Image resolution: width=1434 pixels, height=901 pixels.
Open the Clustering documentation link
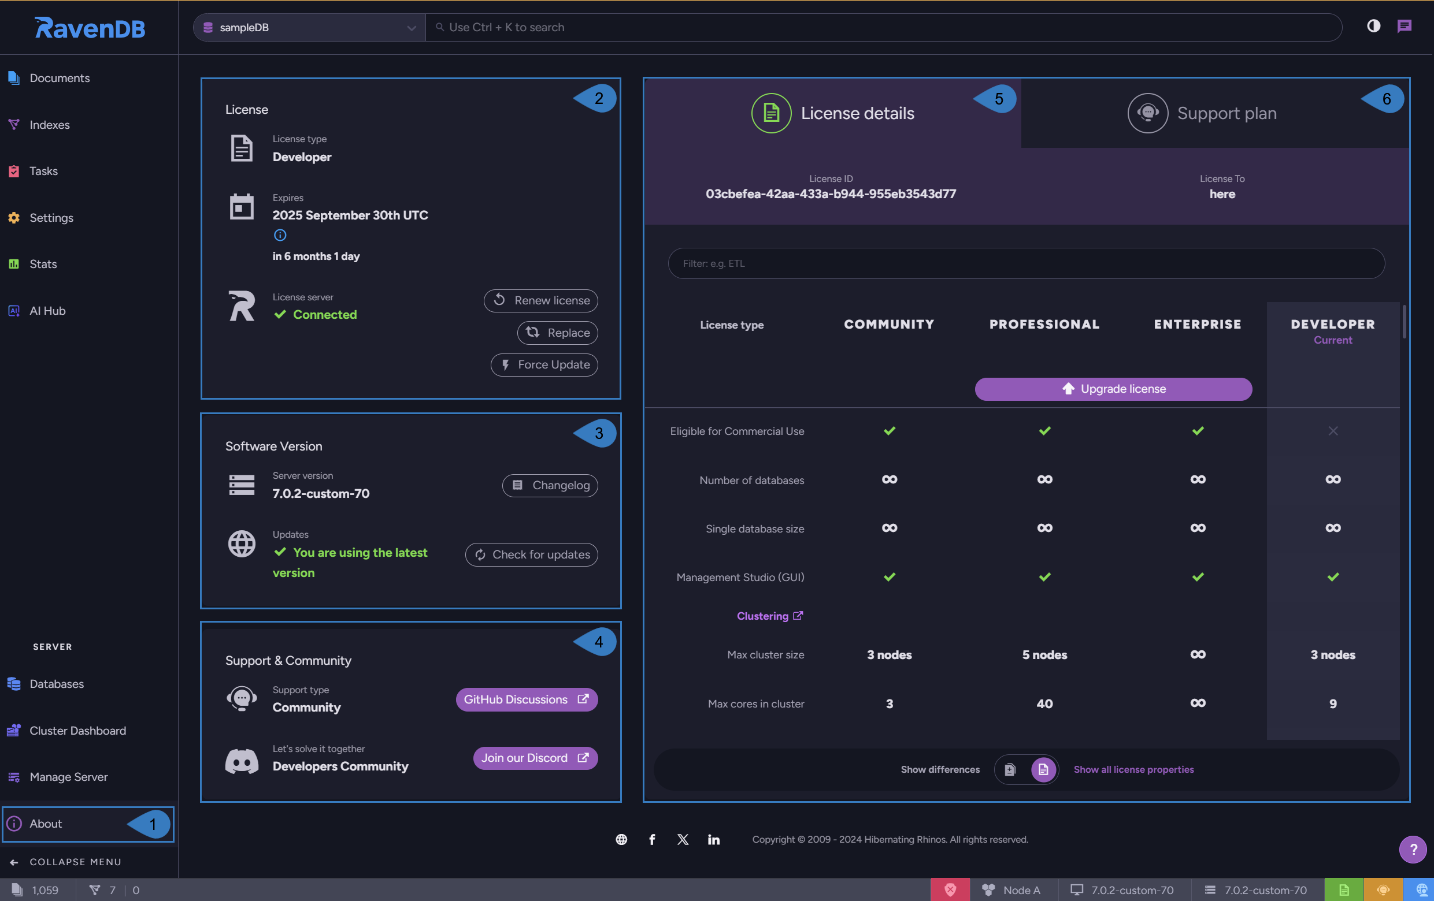pyautogui.click(x=769, y=615)
